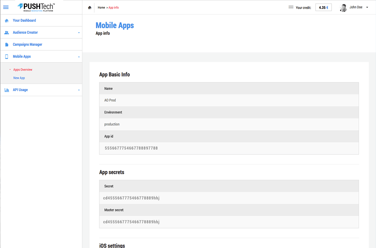Open the John Doe user dropdown arrow
The image size is (376, 248).
367,8
